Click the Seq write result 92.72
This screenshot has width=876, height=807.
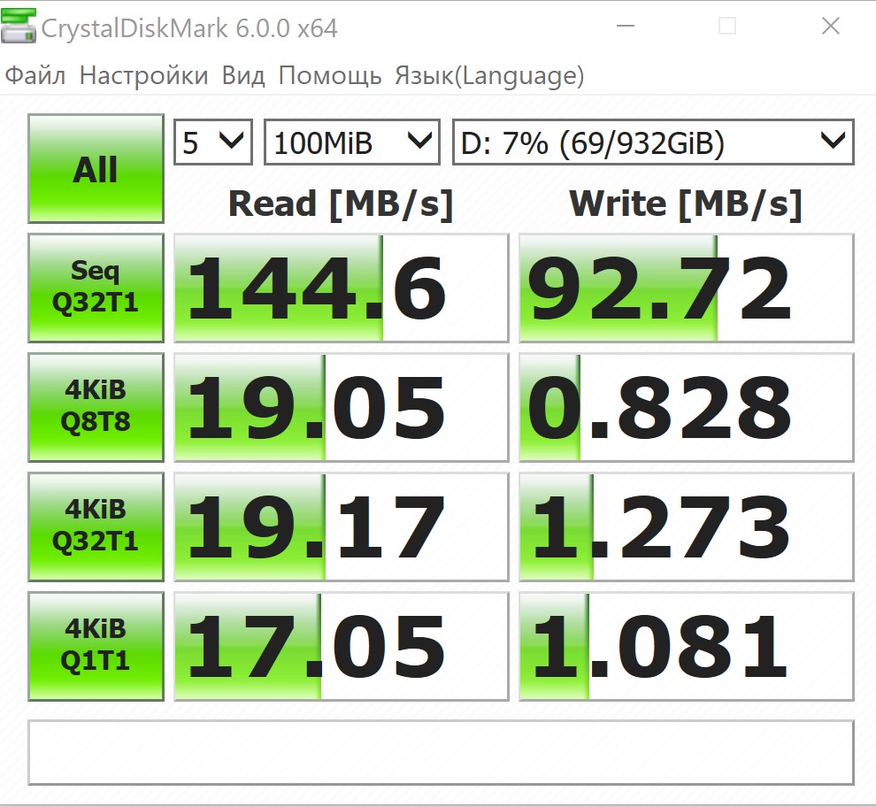pyautogui.click(x=687, y=288)
